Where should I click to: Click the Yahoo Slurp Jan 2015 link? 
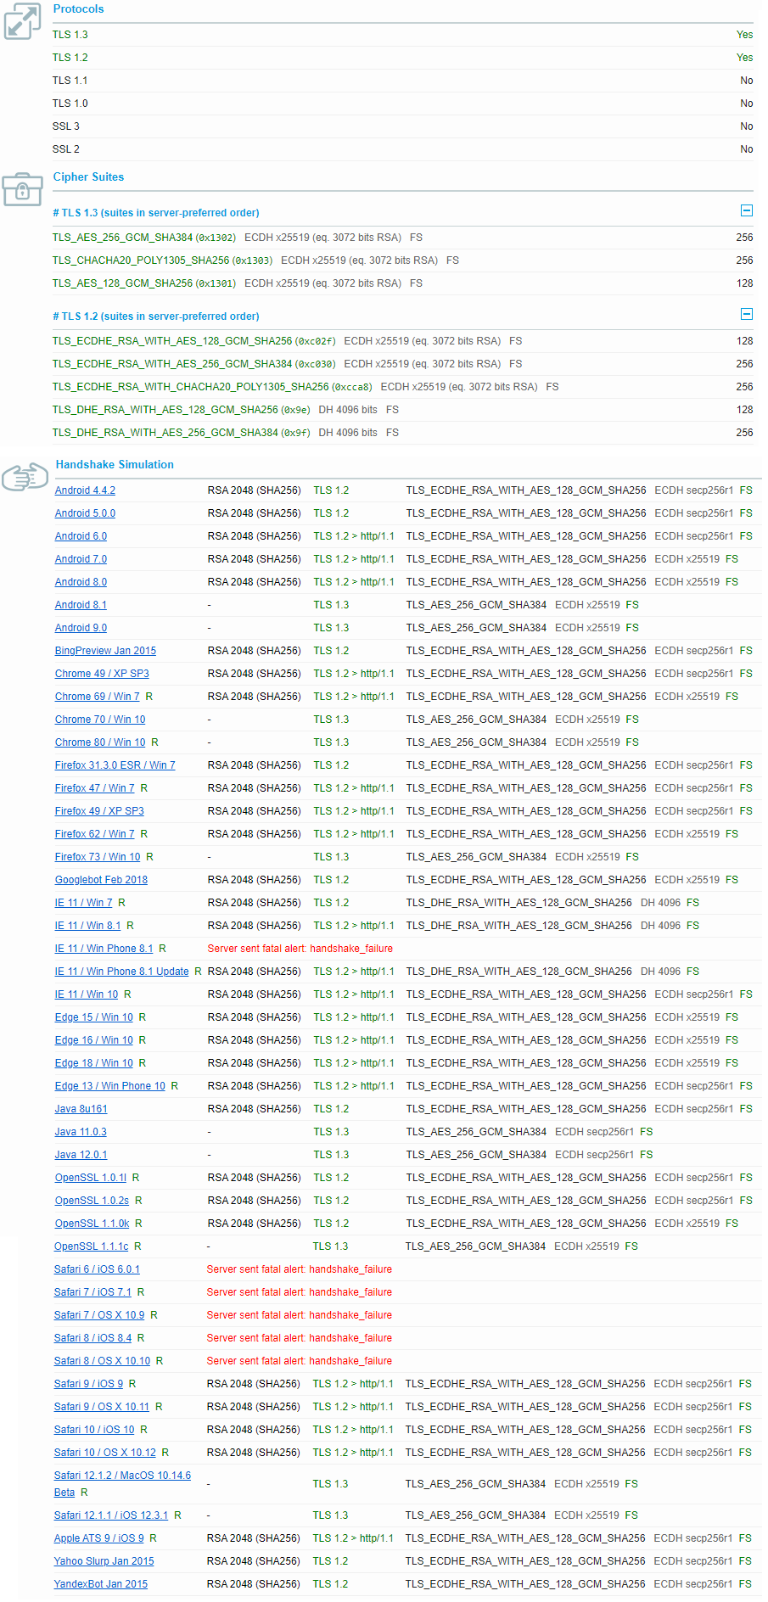coord(104,1561)
